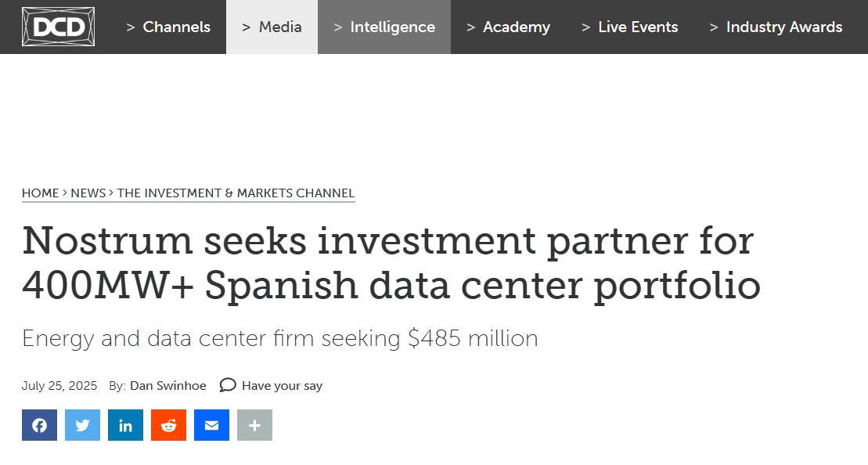Share article on LinkedIn

[x=126, y=425]
